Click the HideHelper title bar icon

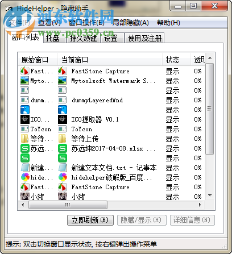10,8
